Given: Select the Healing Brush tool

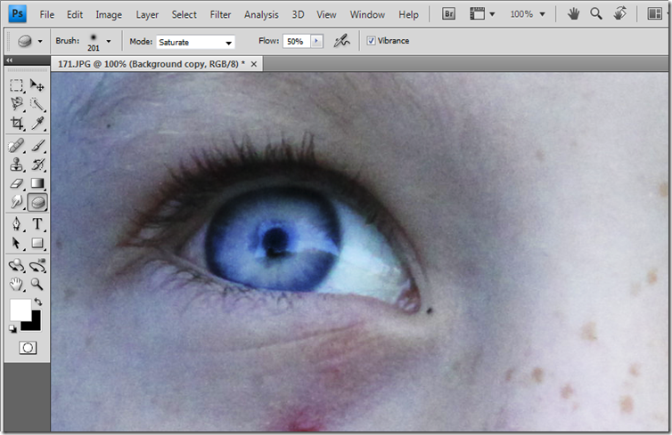Looking at the screenshot, I should [16, 145].
